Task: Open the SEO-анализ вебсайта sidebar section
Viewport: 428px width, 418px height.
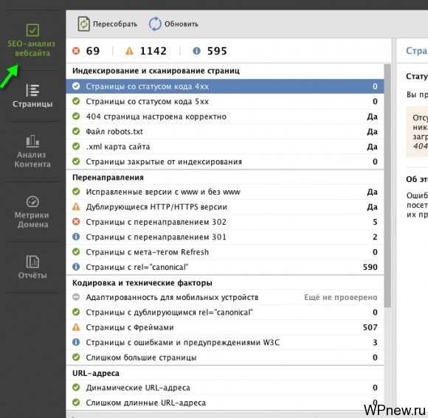Action: click(32, 41)
